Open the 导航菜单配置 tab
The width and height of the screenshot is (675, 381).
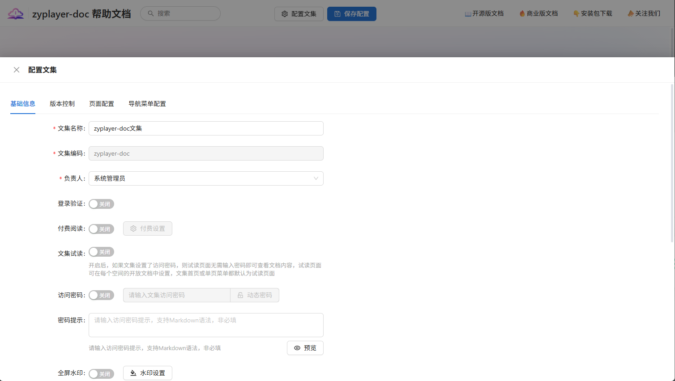tap(147, 104)
